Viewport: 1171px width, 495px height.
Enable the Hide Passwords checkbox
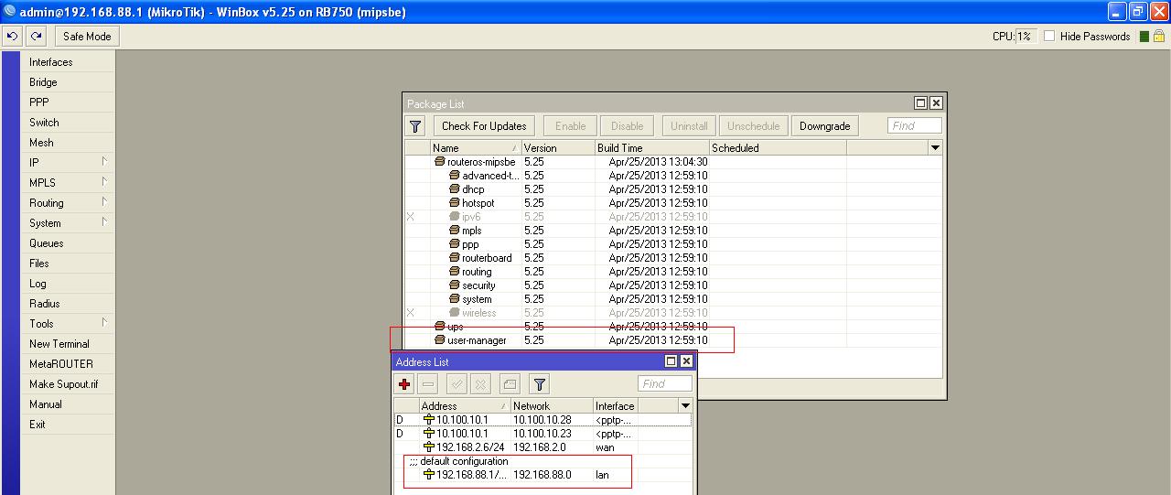pyautogui.click(x=1049, y=37)
